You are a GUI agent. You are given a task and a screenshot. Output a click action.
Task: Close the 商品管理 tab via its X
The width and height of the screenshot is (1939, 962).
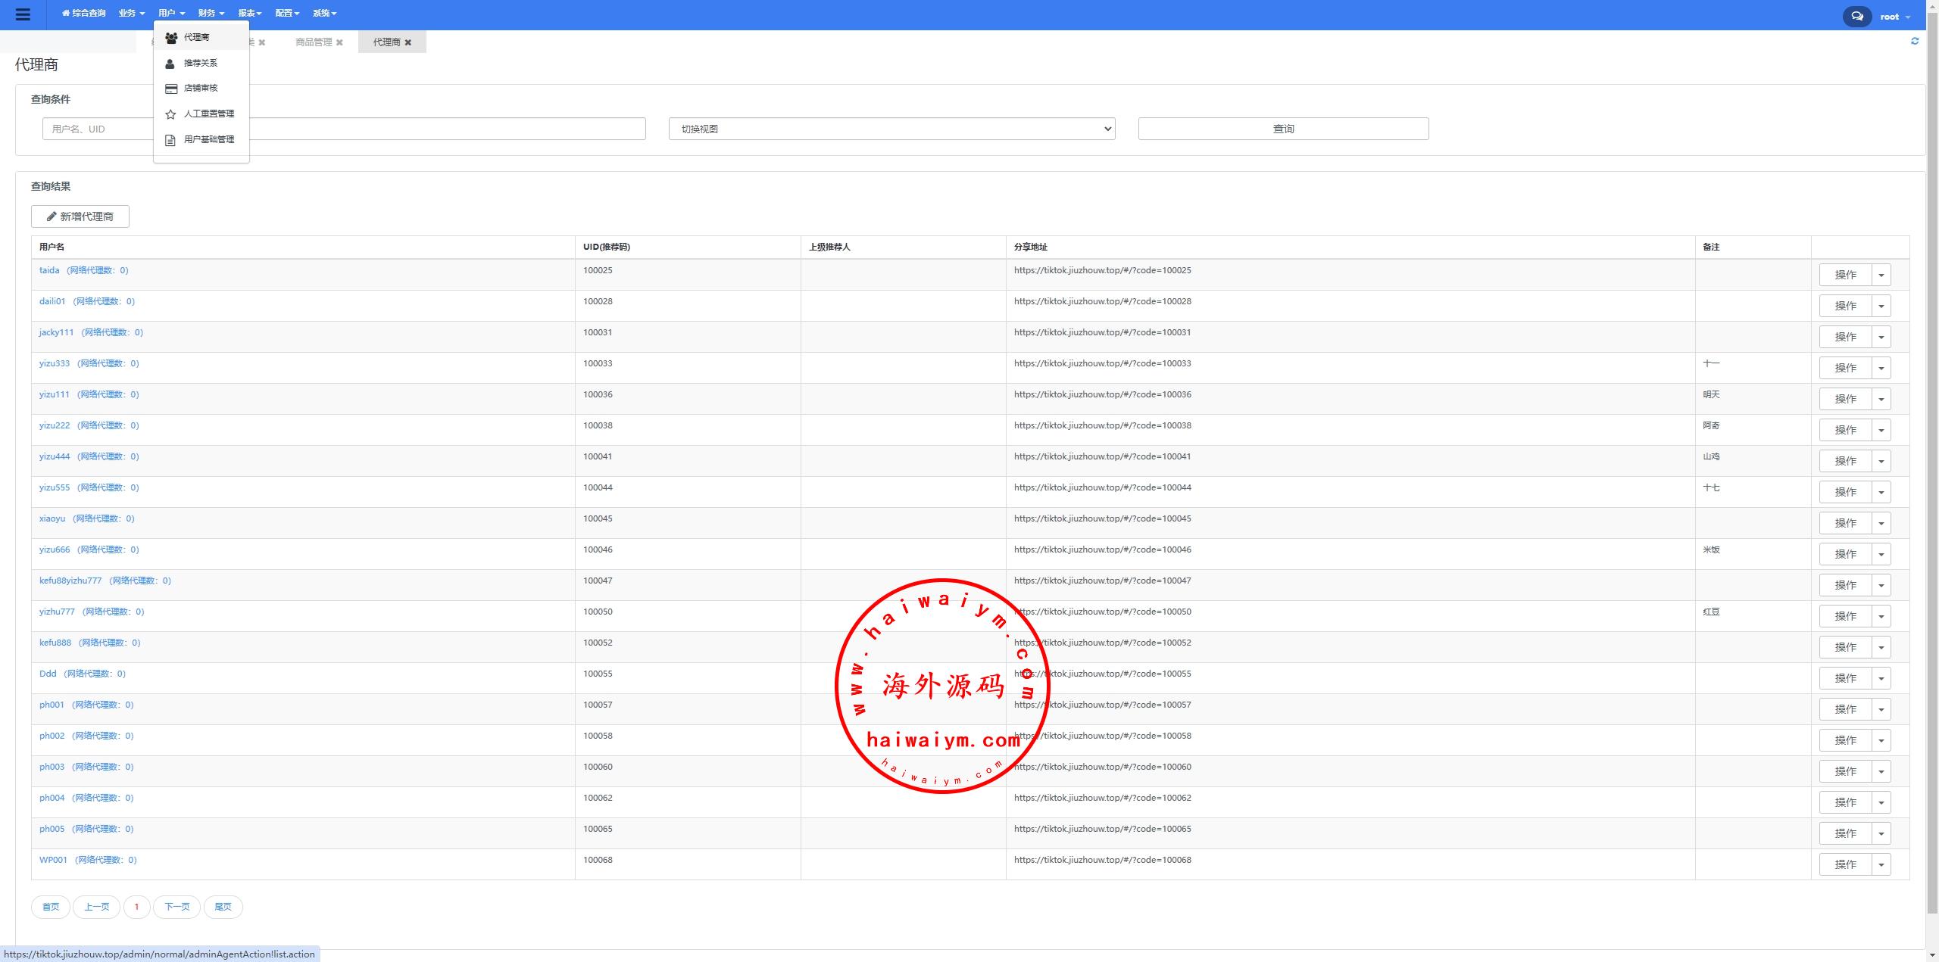339,42
